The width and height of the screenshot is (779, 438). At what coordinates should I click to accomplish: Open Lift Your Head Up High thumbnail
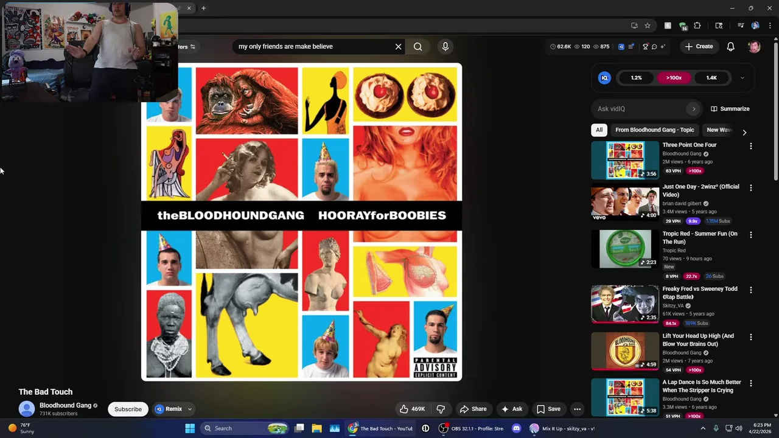point(625,351)
